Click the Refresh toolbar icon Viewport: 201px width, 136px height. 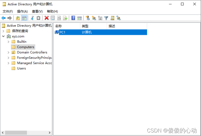[59, 18]
